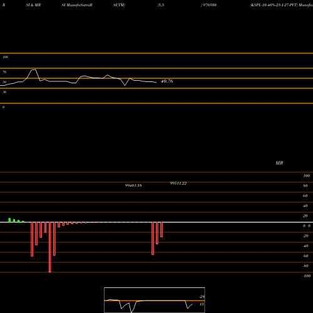Screen dimensions: 313x313
Task: Click the RSI axis label 30
Action: click(4, 92)
